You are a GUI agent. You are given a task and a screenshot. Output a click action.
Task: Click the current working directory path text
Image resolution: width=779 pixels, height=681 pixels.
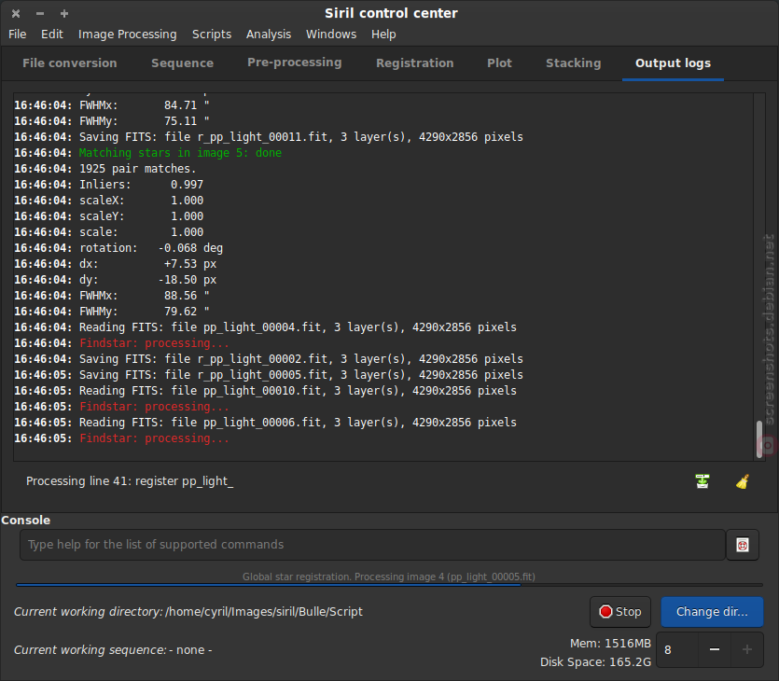[x=264, y=612]
